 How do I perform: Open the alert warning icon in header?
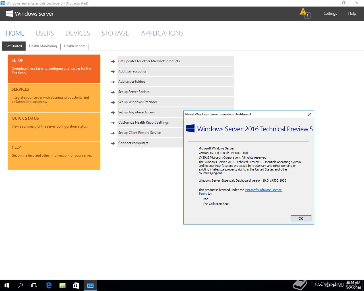[305, 13]
